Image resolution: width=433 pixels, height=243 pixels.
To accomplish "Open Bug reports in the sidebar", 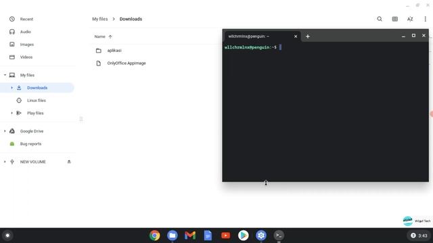I will [30, 144].
